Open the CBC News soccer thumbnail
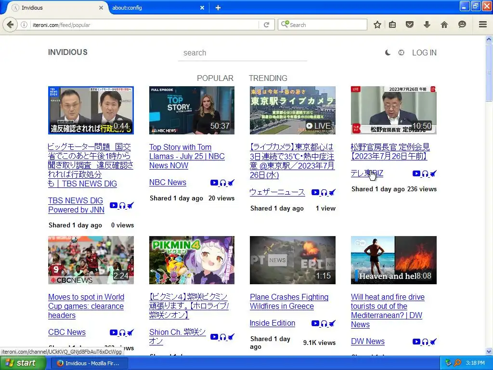This screenshot has width=493, height=370. (x=91, y=260)
